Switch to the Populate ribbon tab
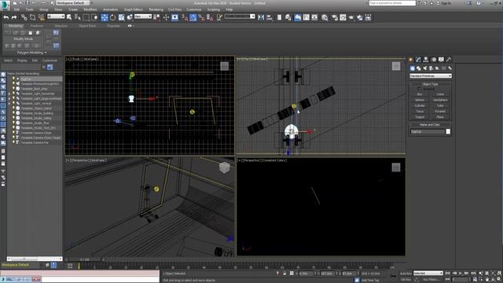The image size is (503, 283). tap(113, 26)
